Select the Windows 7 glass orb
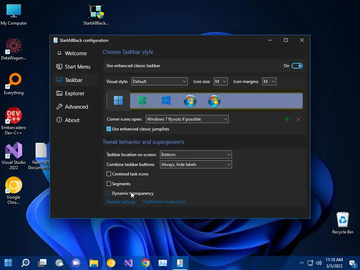The width and height of the screenshot is (360, 270). [x=190, y=100]
